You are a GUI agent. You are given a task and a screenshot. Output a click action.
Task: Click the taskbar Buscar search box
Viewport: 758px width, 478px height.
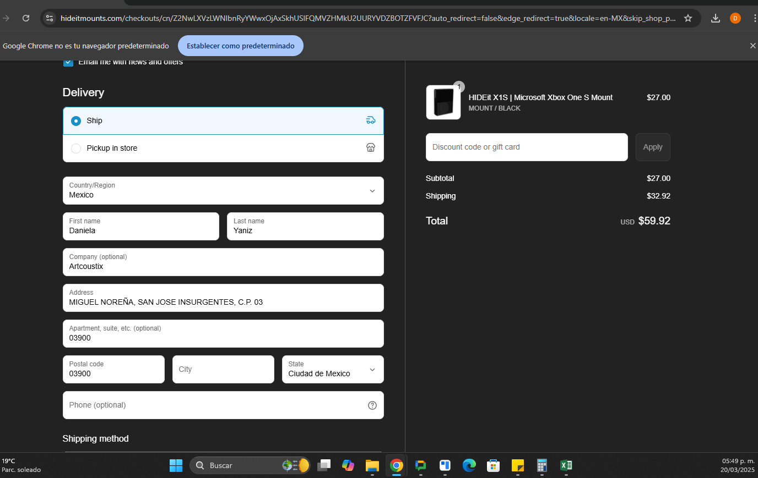pos(251,465)
